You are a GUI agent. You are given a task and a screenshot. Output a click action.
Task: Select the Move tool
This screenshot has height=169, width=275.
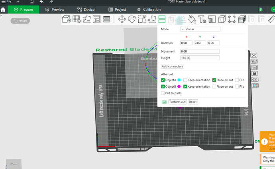tap(122, 19)
